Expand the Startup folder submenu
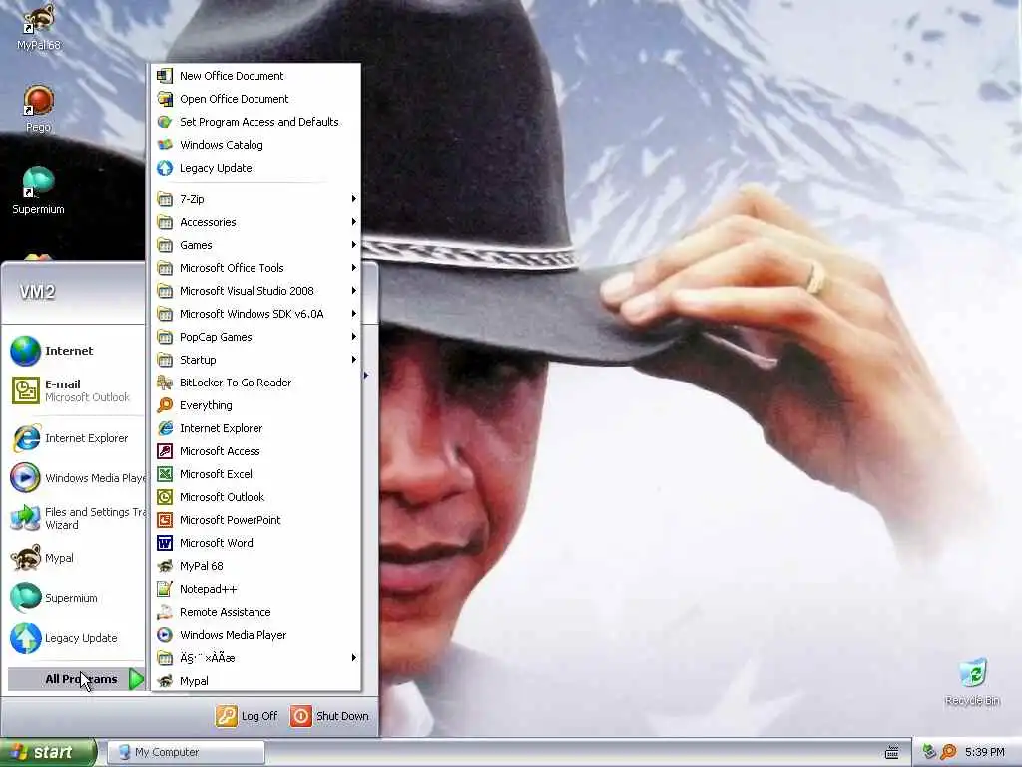This screenshot has width=1022, height=767. pyautogui.click(x=256, y=360)
